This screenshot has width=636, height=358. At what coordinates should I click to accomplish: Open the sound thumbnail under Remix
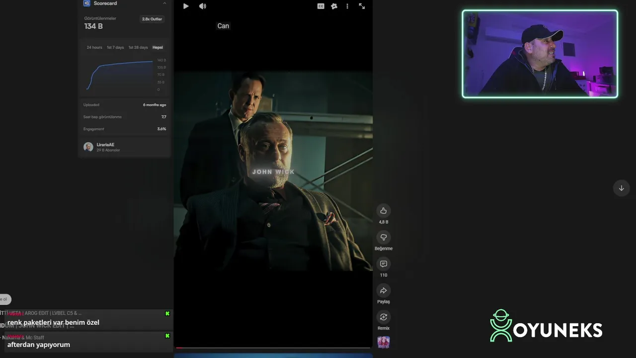coord(384,342)
